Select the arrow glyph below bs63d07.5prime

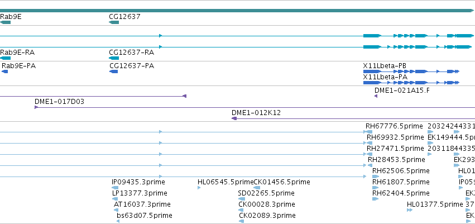tap(118, 221)
